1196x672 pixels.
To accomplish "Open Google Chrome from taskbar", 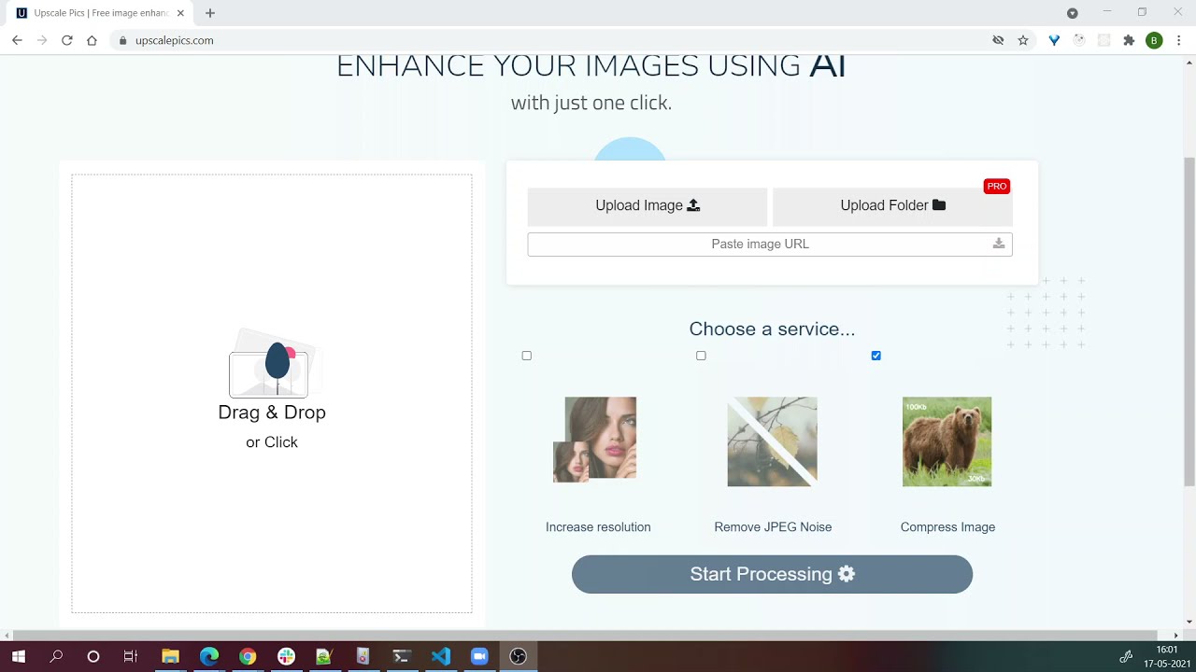I will 248,656.
